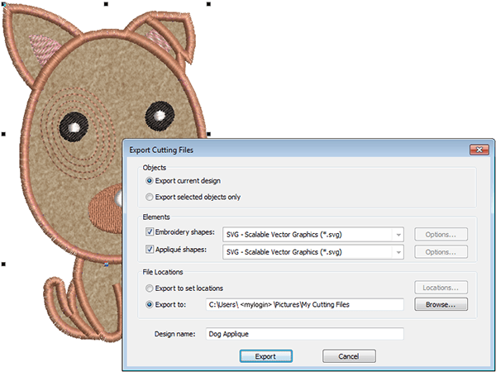Browse for an export folder
496x372 pixels.
click(441, 304)
